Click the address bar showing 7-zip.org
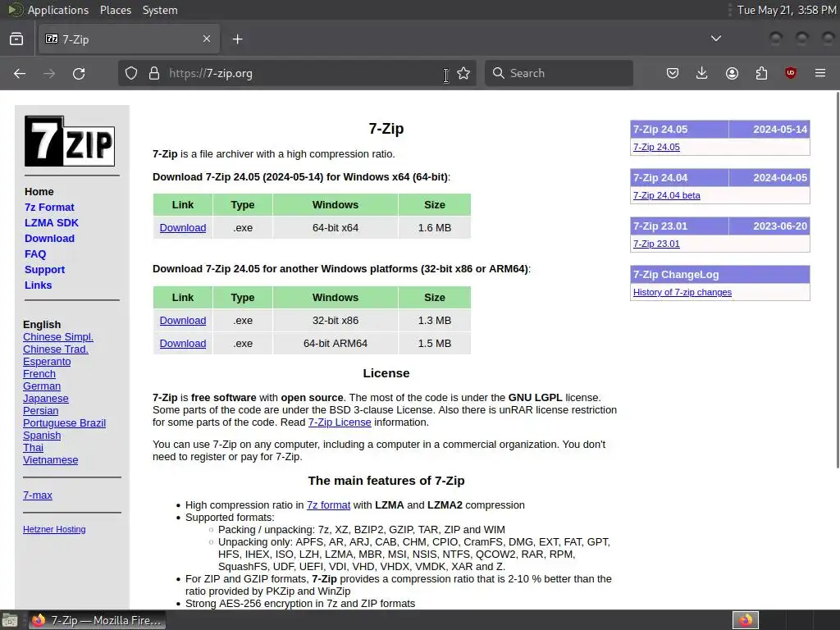Screen dimensions: 840x630 pos(297,73)
